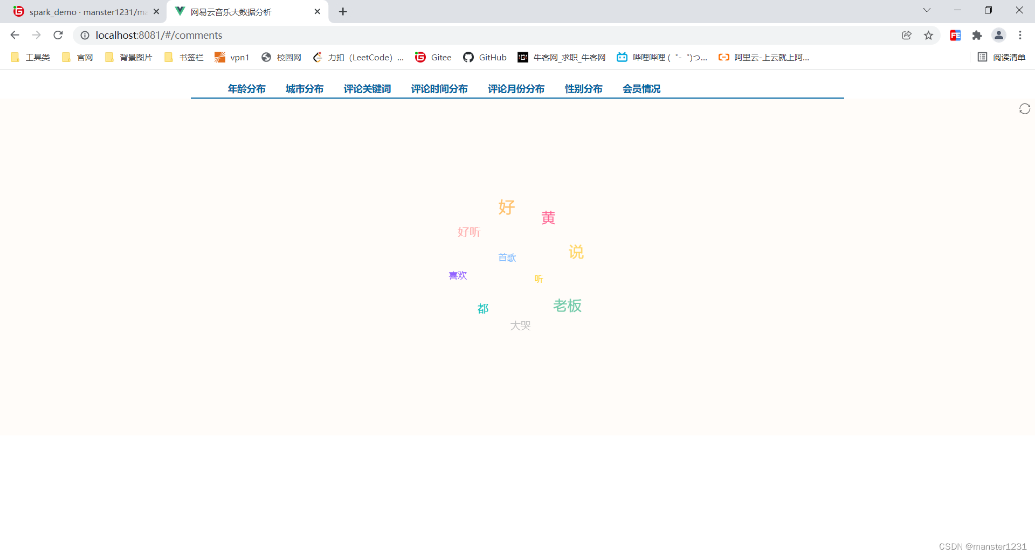The width and height of the screenshot is (1035, 555).
Task: Open a new browser tab
Action: click(343, 11)
